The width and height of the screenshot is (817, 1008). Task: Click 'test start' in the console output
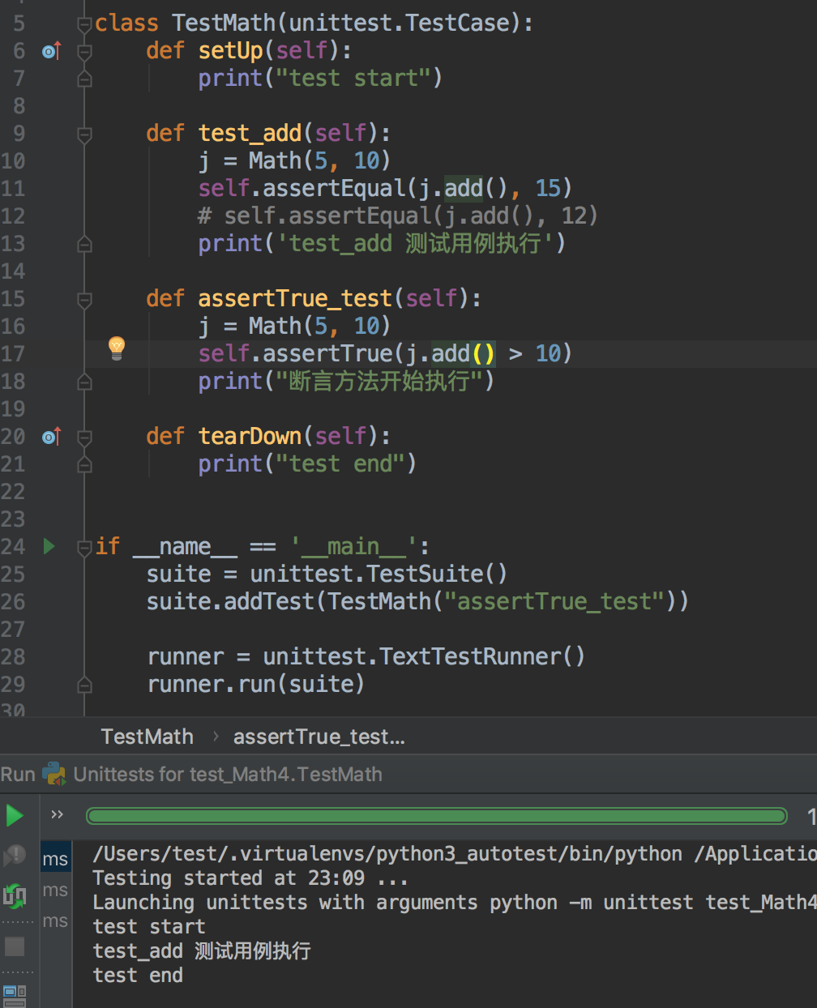click(x=149, y=926)
